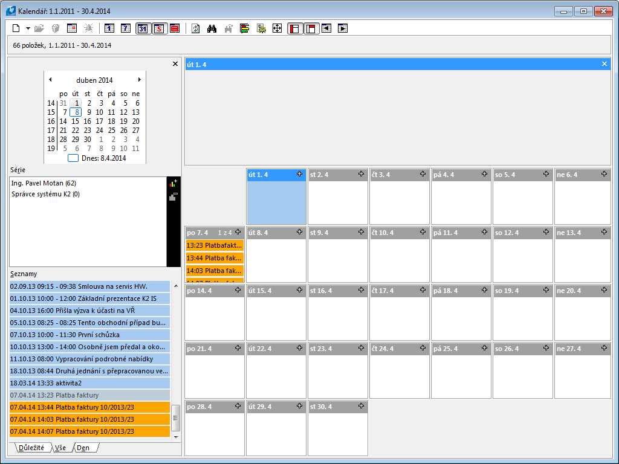Select entry '18.03.14 13:33 aktivita2'

[x=90, y=383]
